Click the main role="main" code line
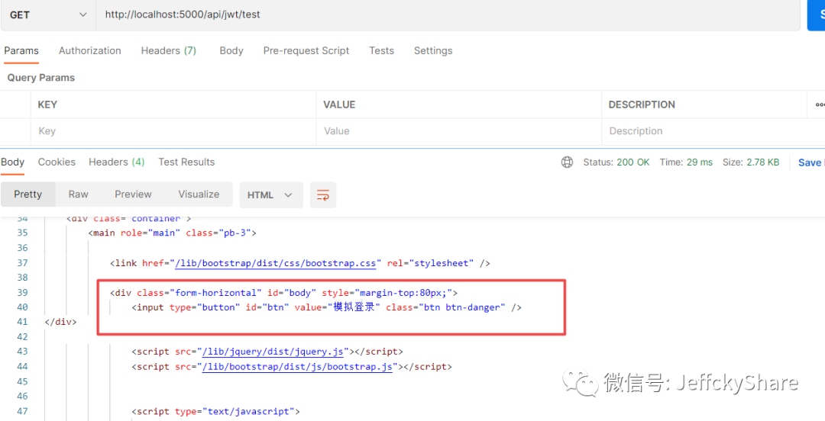Image resolution: width=825 pixels, height=421 pixels. (x=172, y=233)
